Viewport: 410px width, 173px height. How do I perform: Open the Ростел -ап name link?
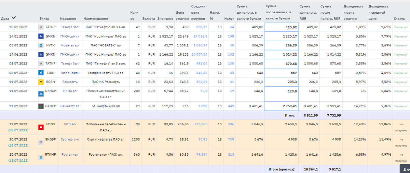click(x=70, y=154)
